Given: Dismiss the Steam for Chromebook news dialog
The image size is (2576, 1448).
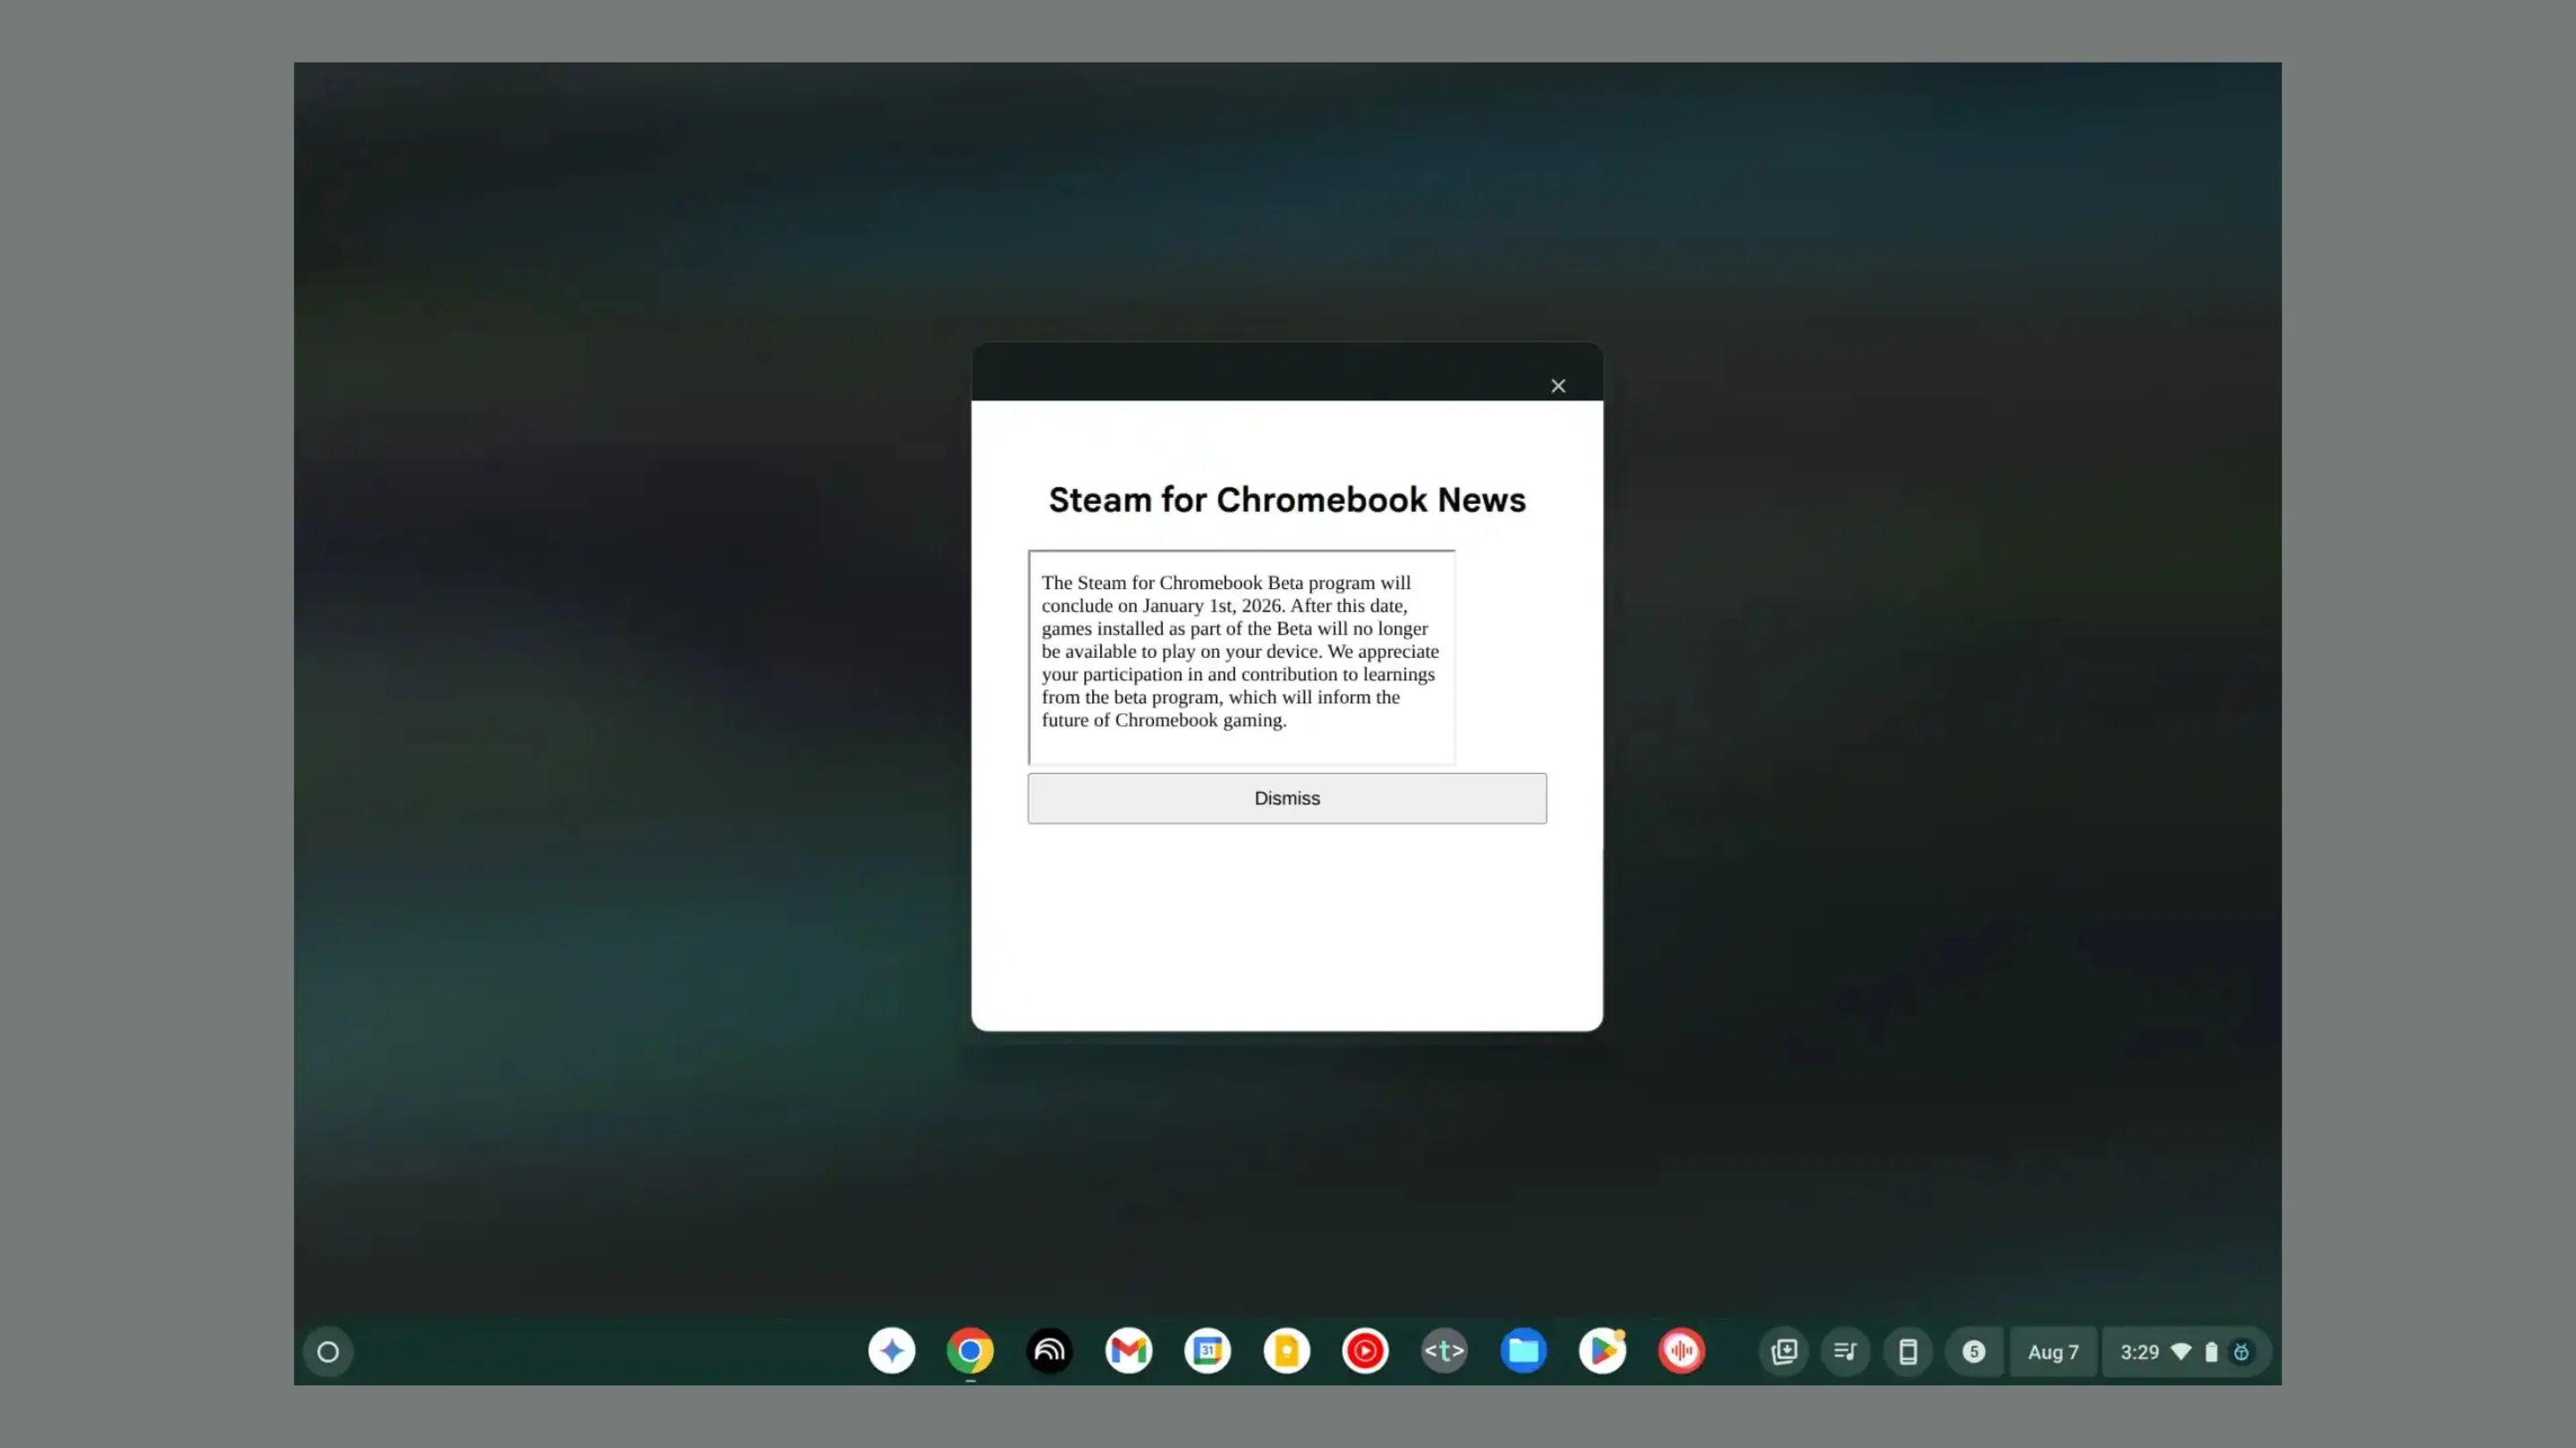Looking at the screenshot, I should [x=1287, y=797].
